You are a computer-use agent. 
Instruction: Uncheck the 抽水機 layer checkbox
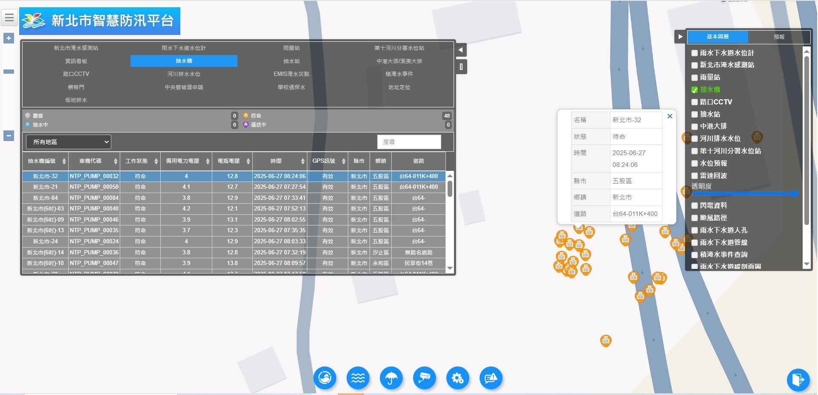(x=694, y=90)
